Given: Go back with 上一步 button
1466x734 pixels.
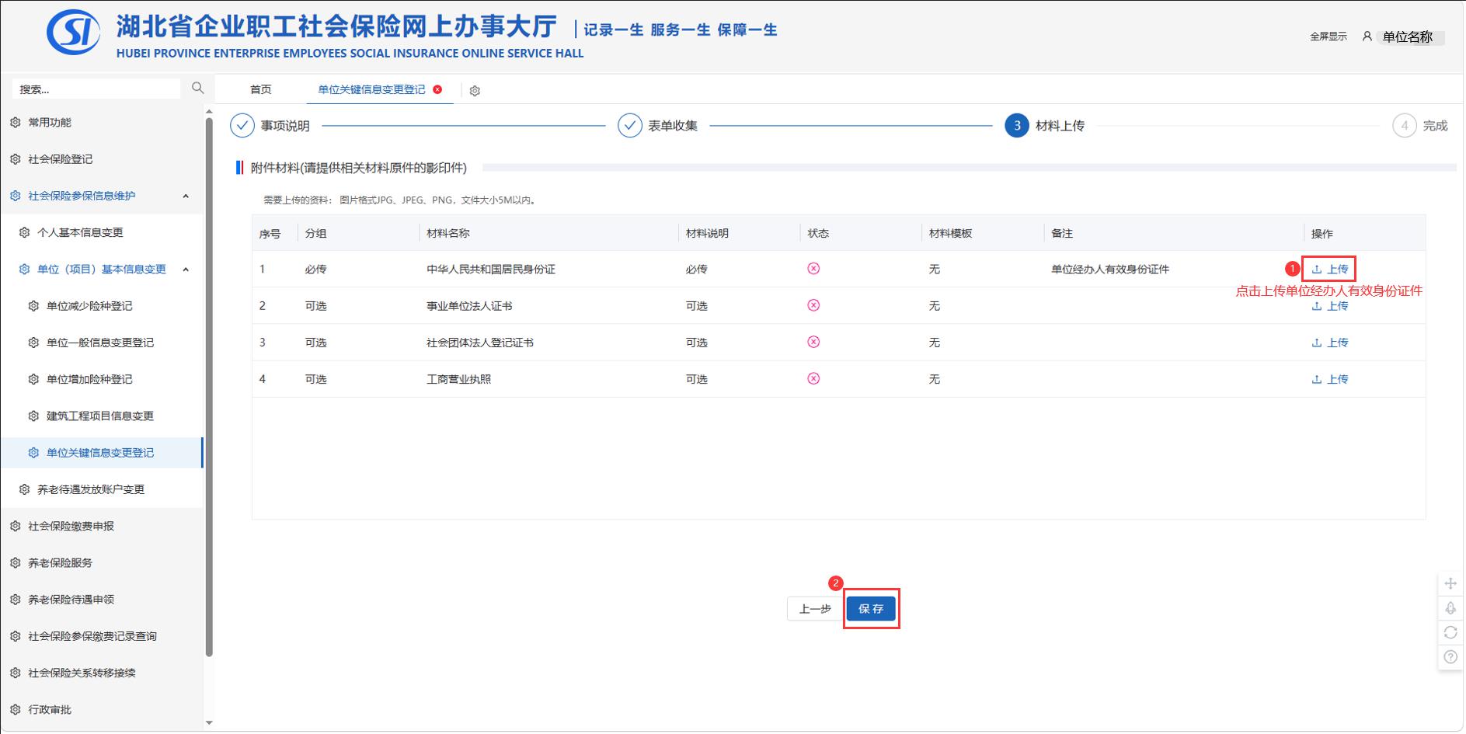Looking at the screenshot, I should click(x=815, y=609).
